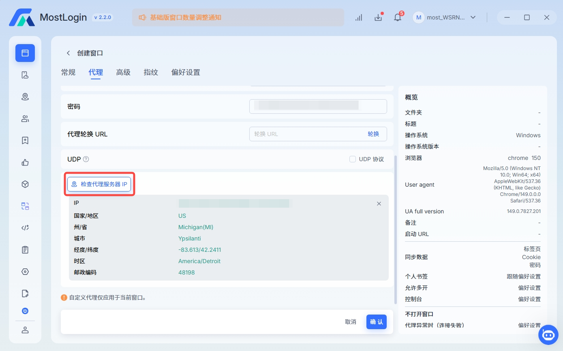The height and width of the screenshot is (351, 563).
Task: Click the state value Michigan(MI)
Action: 196,227
